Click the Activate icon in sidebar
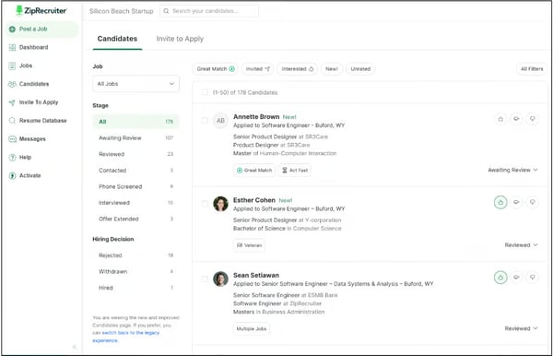The image size is (553, 356). coord(12,176)
